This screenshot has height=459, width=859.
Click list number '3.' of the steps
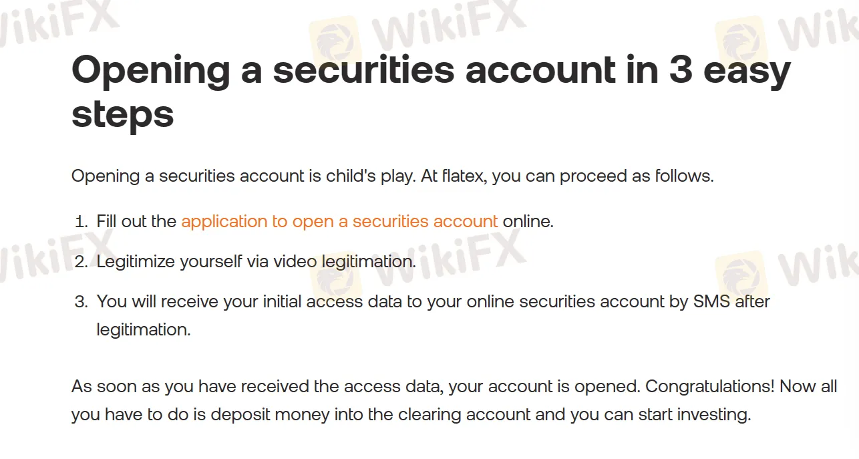(x=81, y=301)
